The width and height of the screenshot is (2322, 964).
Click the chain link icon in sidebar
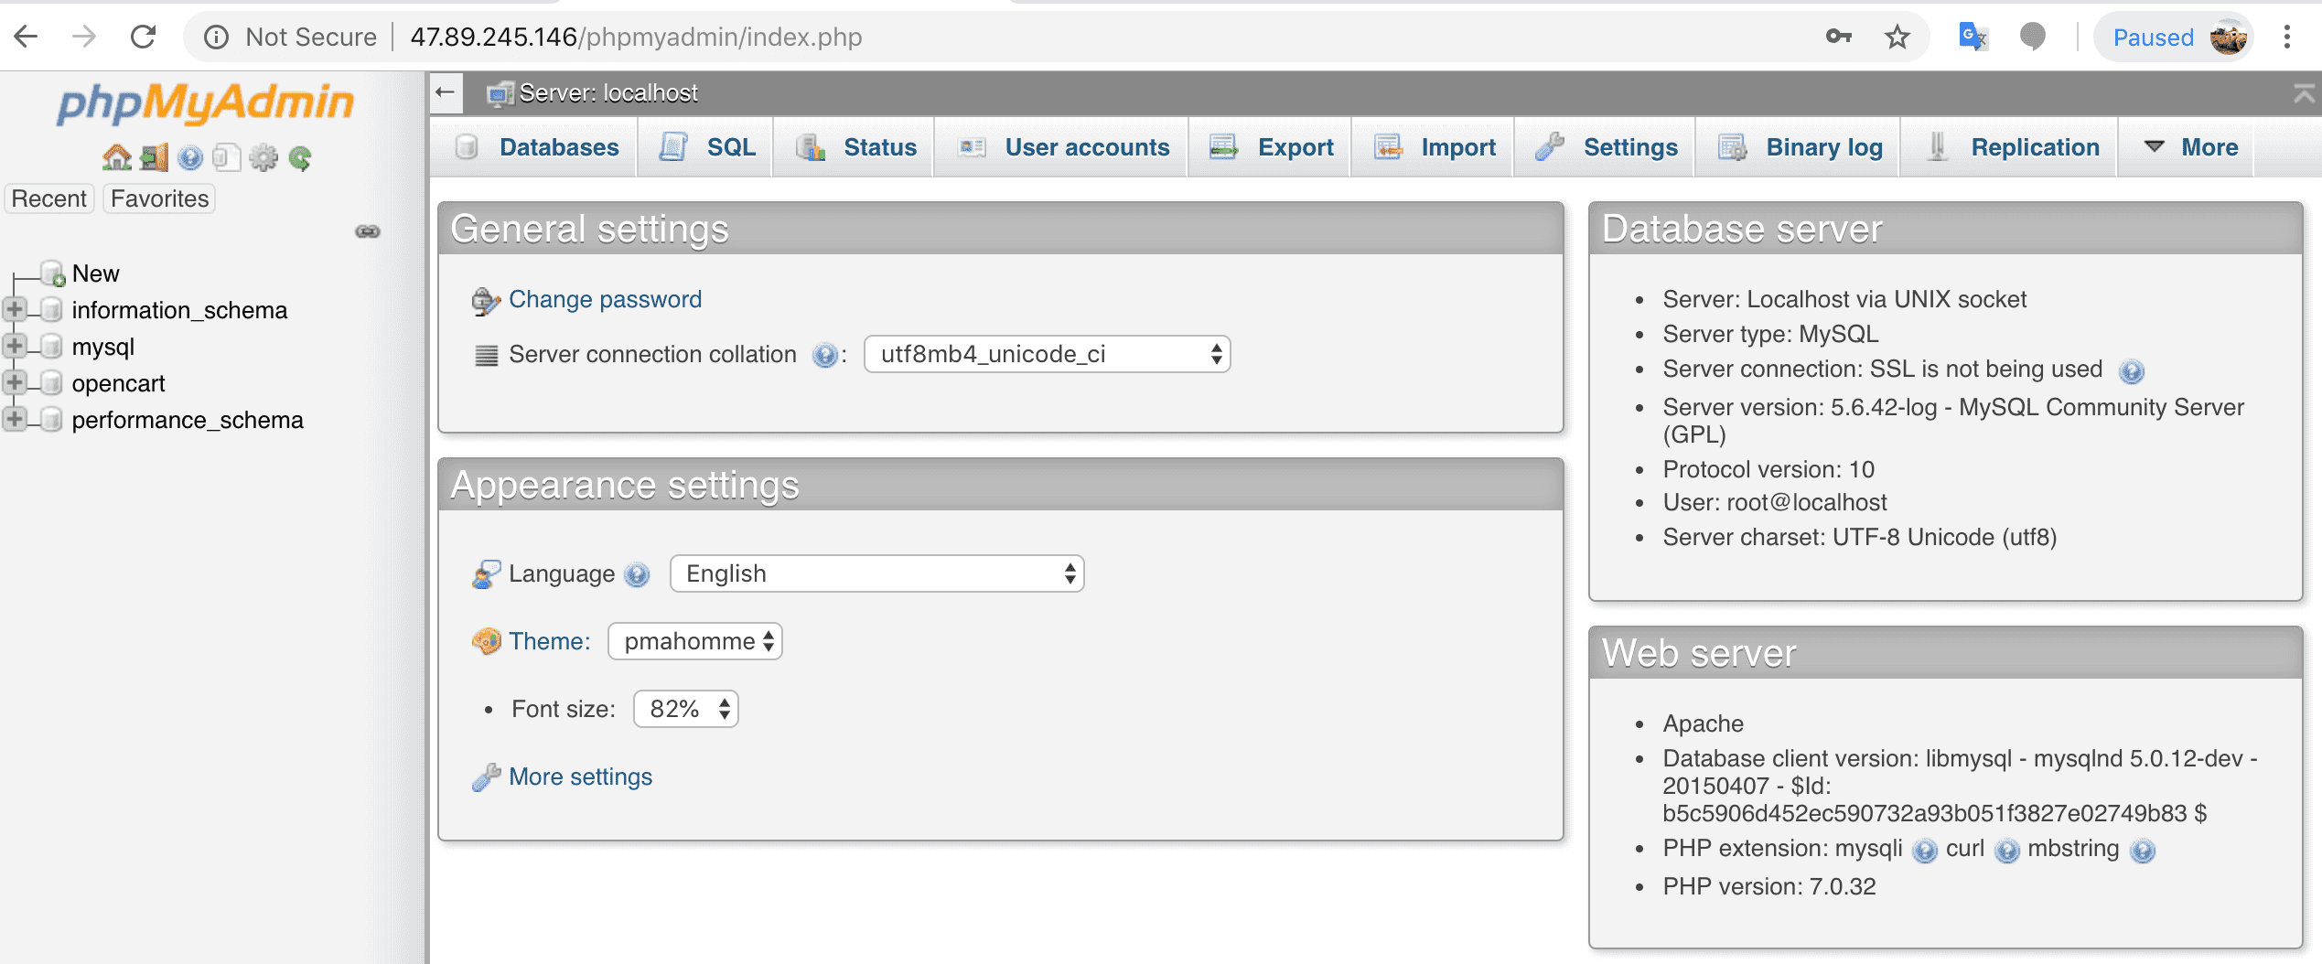[x=368, y=231]
